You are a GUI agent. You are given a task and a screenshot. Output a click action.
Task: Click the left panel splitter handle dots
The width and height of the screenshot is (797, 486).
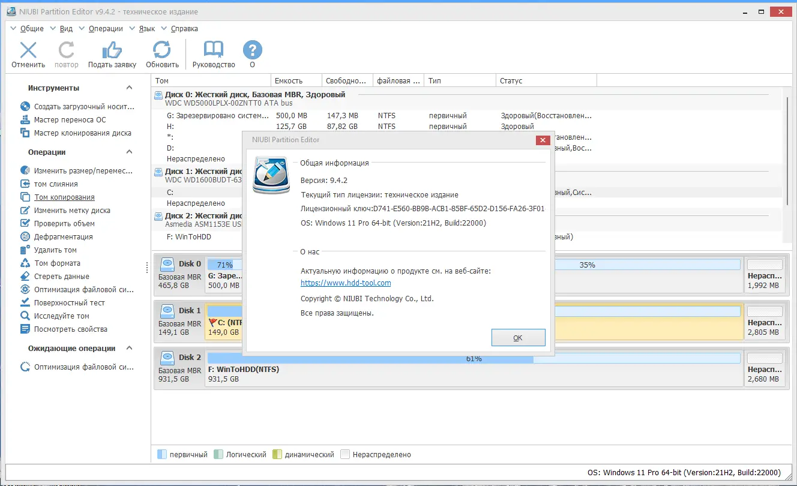click(148, 268)
